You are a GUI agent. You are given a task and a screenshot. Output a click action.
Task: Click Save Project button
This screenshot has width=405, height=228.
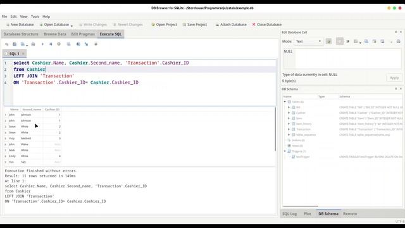(x=195, y=25)
